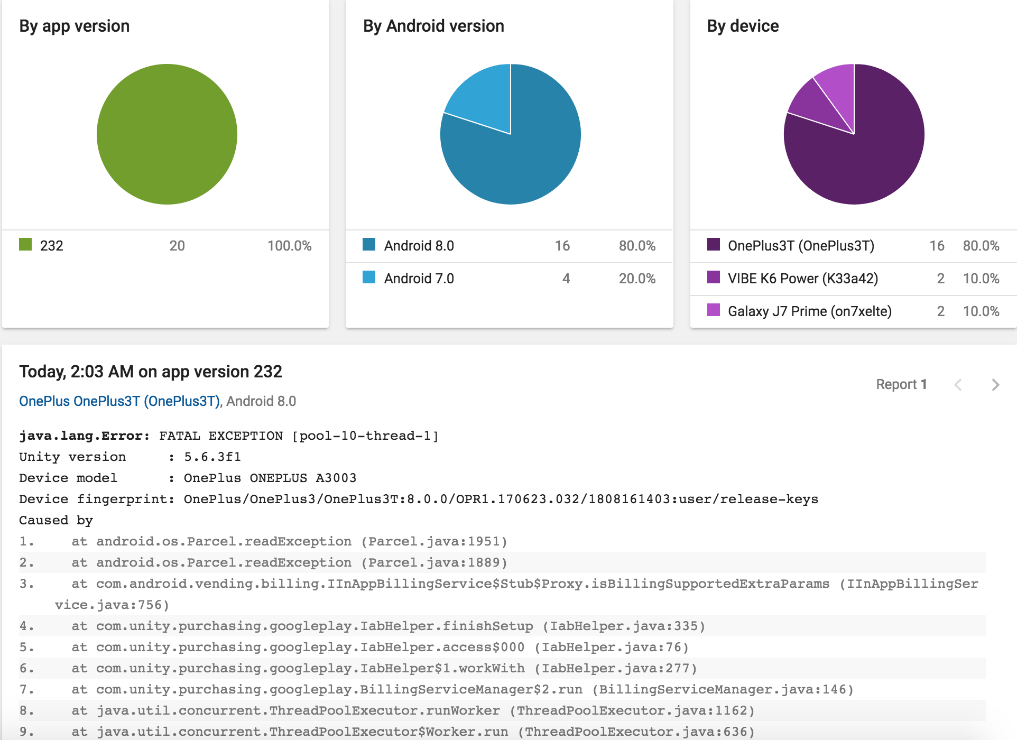Select the Android 8.0 table row
1017x740 pixels.
click(509, 246)
